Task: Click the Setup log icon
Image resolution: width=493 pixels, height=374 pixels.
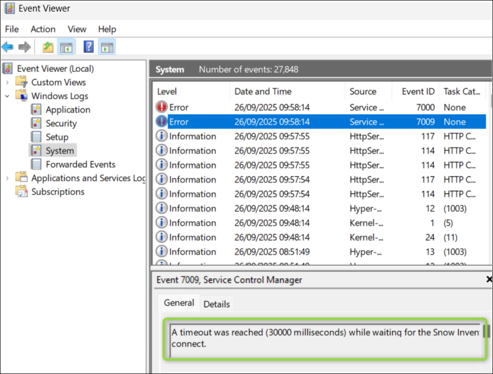Action: (36, 136)
